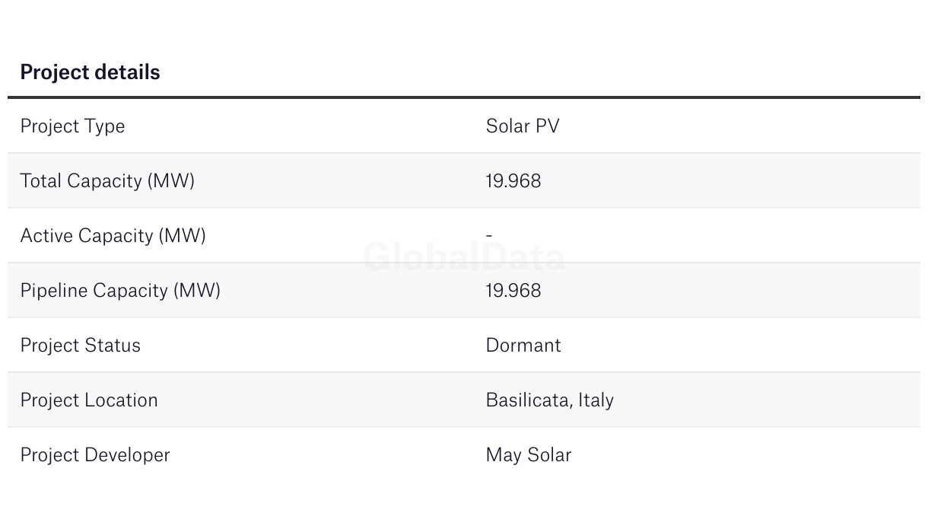Viewport: 928px width, 513px height.
Task: Open the May Solar developer name
Action: [529, 455]
